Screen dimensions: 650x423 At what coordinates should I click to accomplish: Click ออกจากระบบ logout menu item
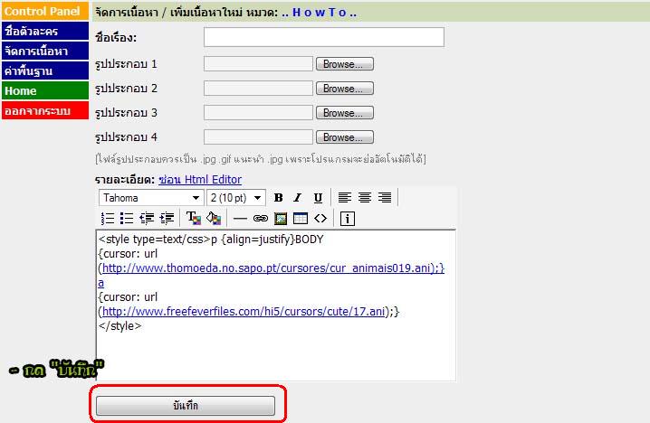tap(45, 110)
